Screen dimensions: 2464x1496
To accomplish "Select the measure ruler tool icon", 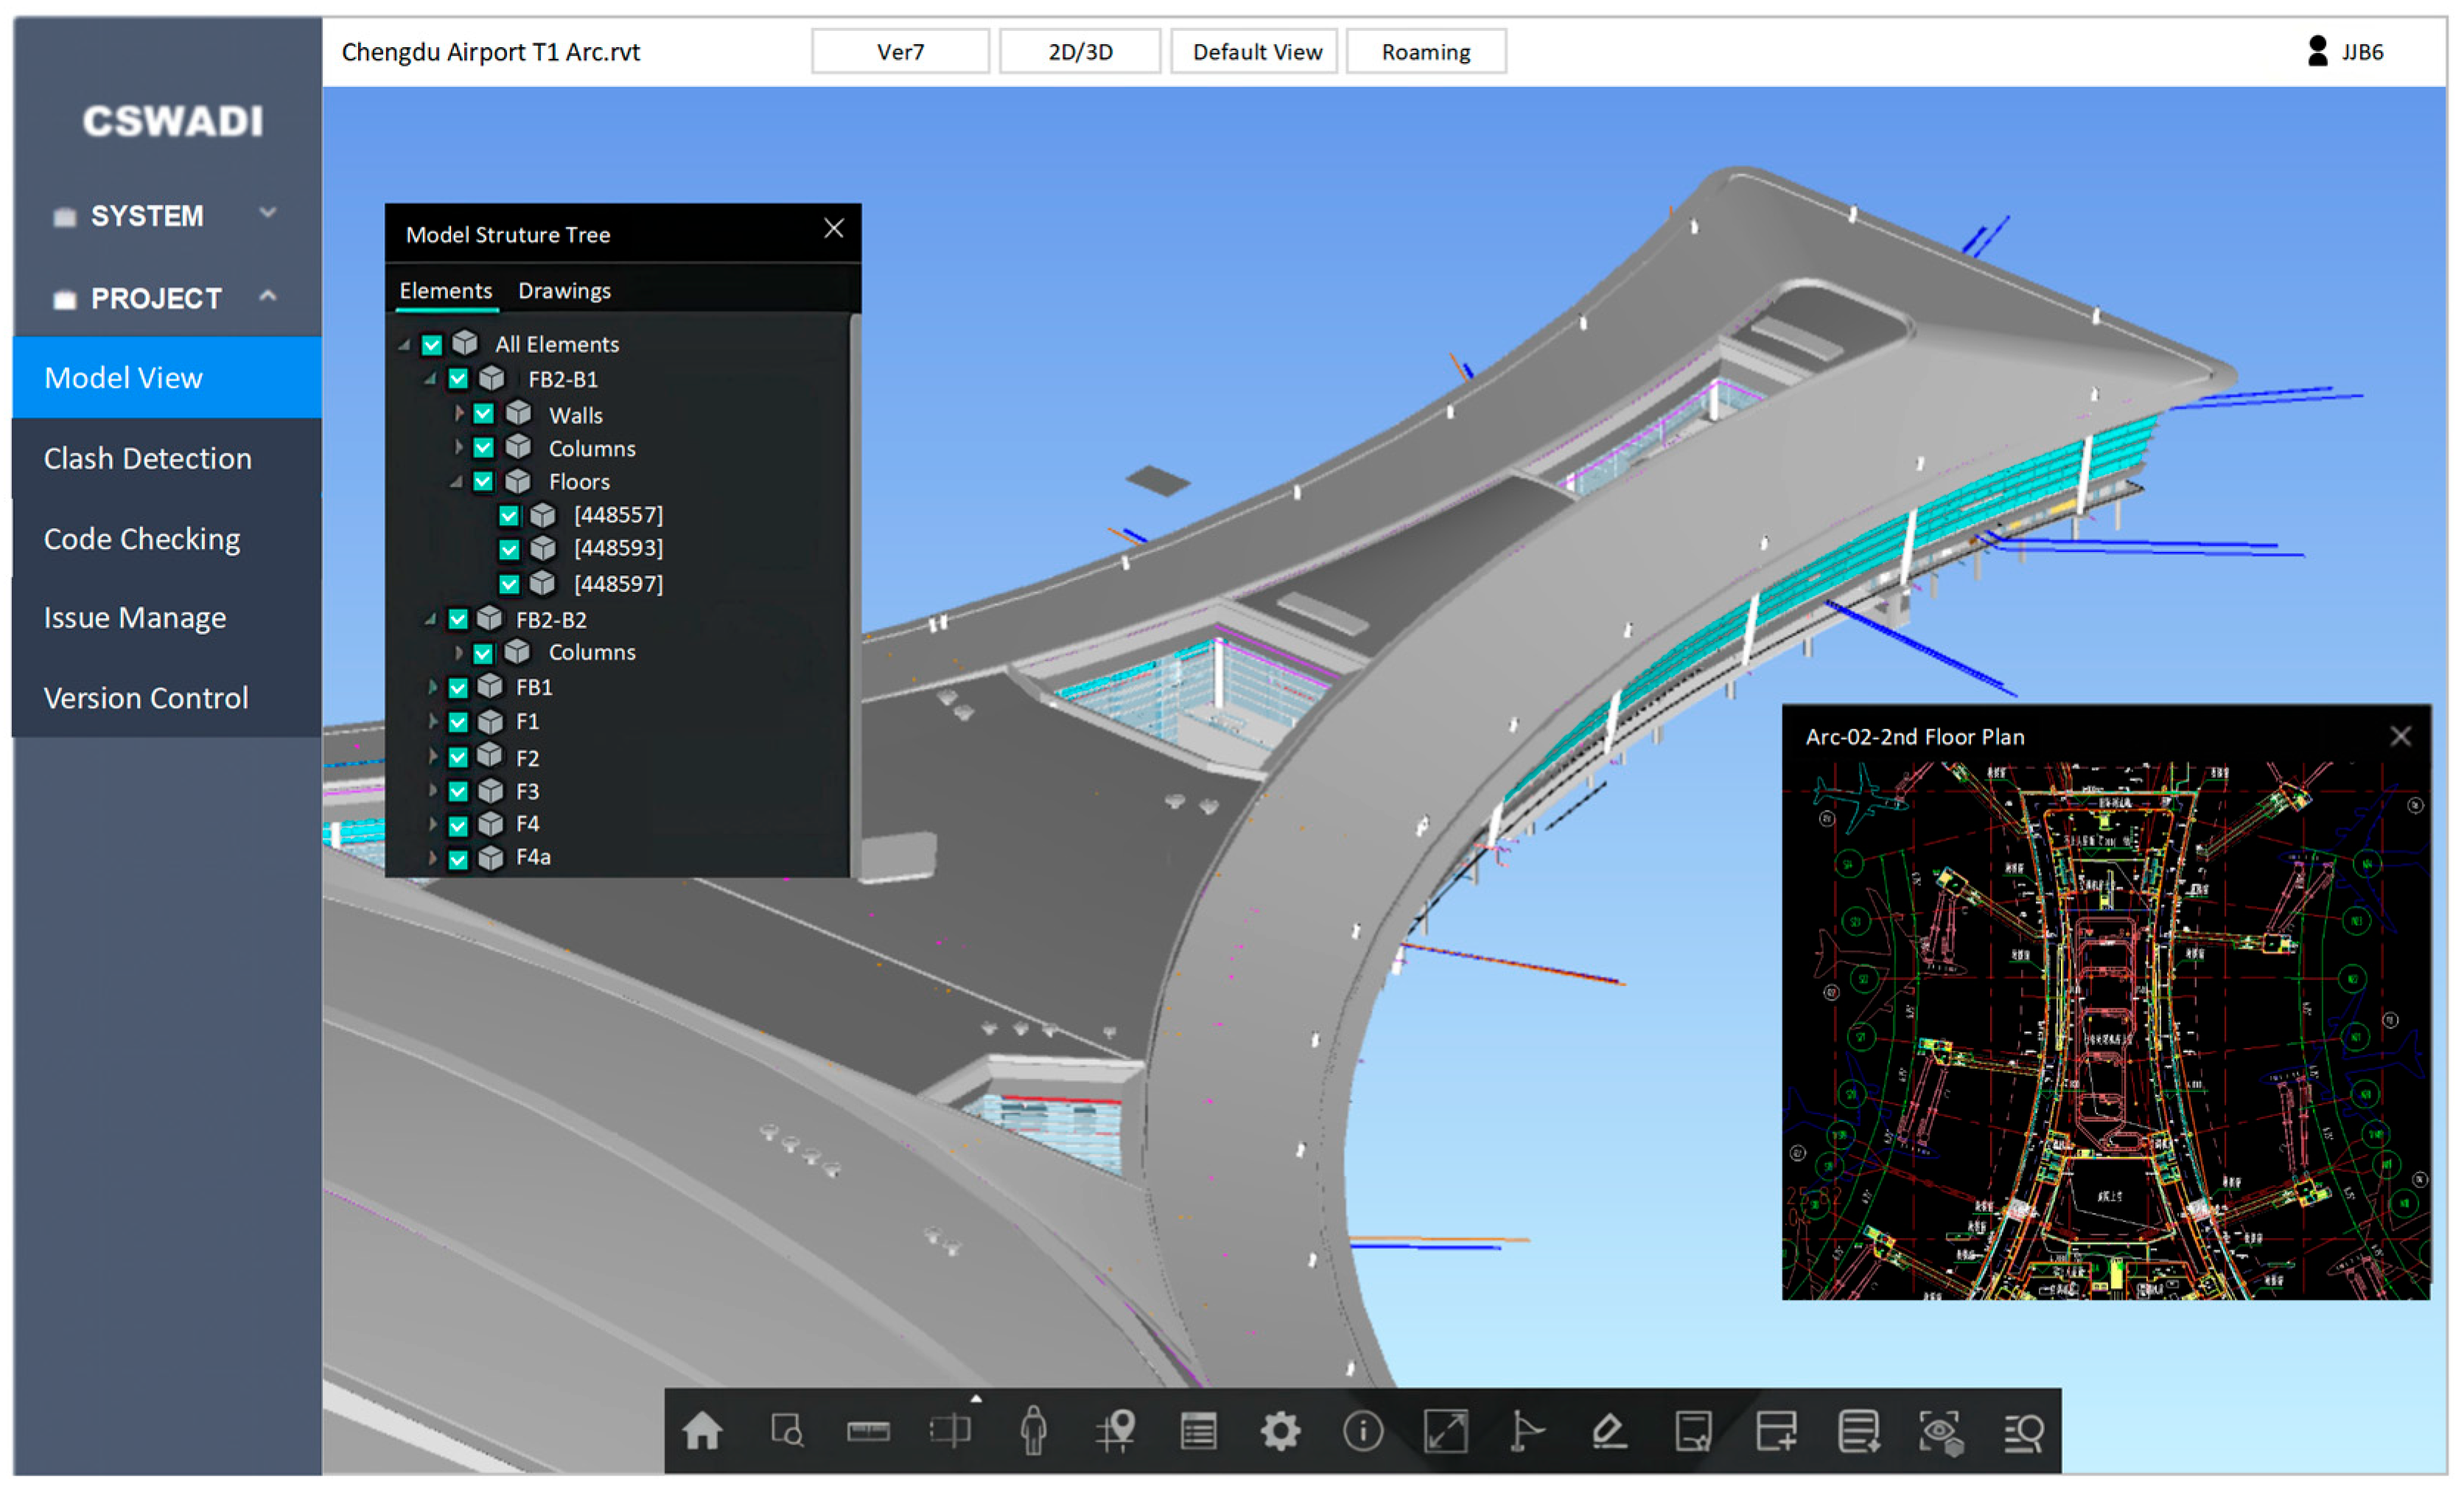I will click(x=868, y=1431).
